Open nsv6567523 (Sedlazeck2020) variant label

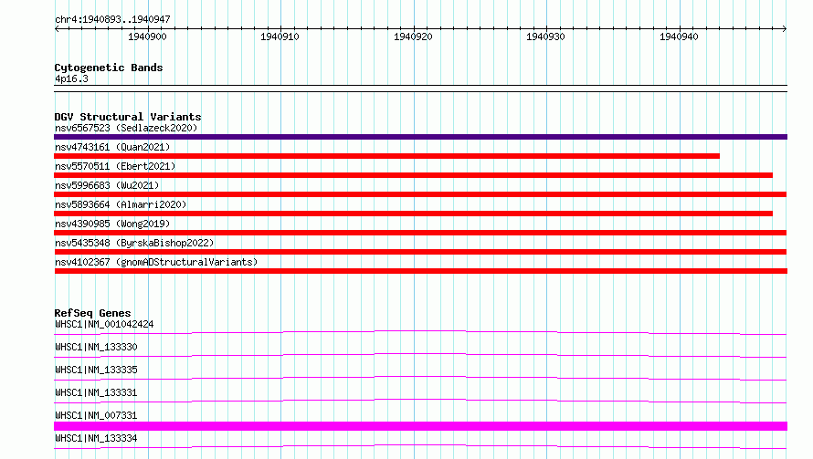[x=126, y=128]
